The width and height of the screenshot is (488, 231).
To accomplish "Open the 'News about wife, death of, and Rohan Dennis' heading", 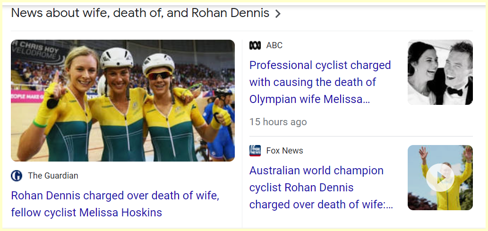I will 140,13.
